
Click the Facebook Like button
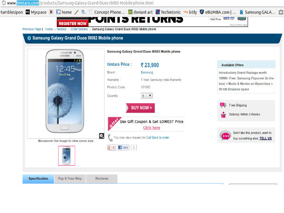(x=123, y=148)
